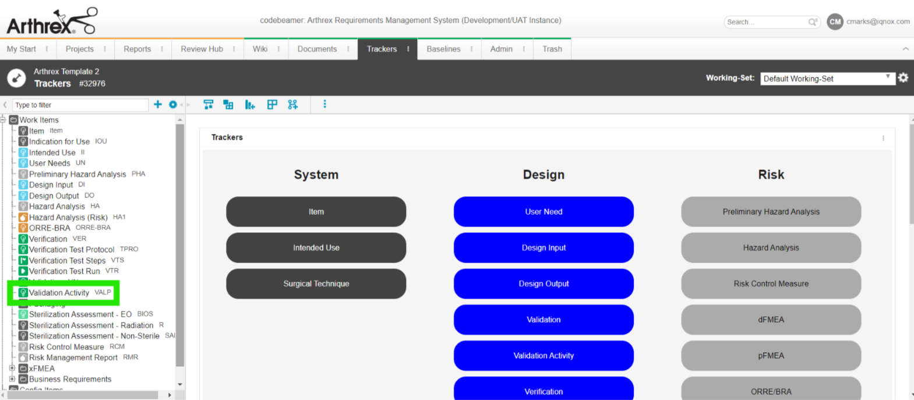Open tracker tree settings gear next to filter
This screenshot has width=914, height=400.
coord(173,104)
